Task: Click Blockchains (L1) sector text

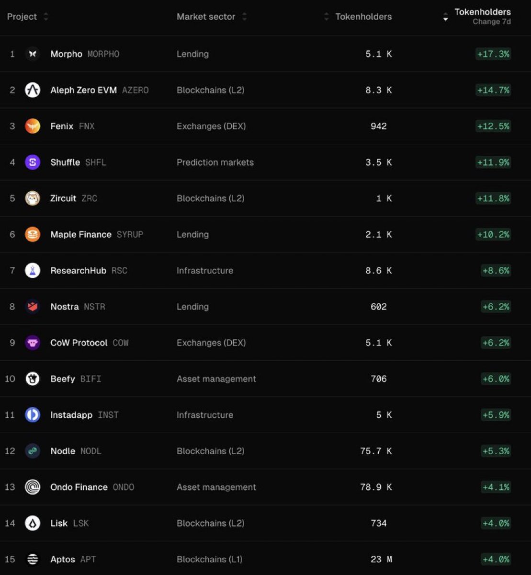Action: tap(210, 559)
